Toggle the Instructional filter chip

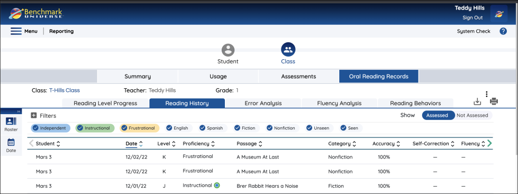(x=95, y=128)
